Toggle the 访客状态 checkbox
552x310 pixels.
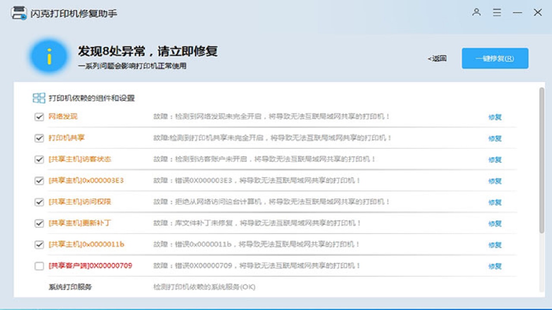tap(39, 159)
